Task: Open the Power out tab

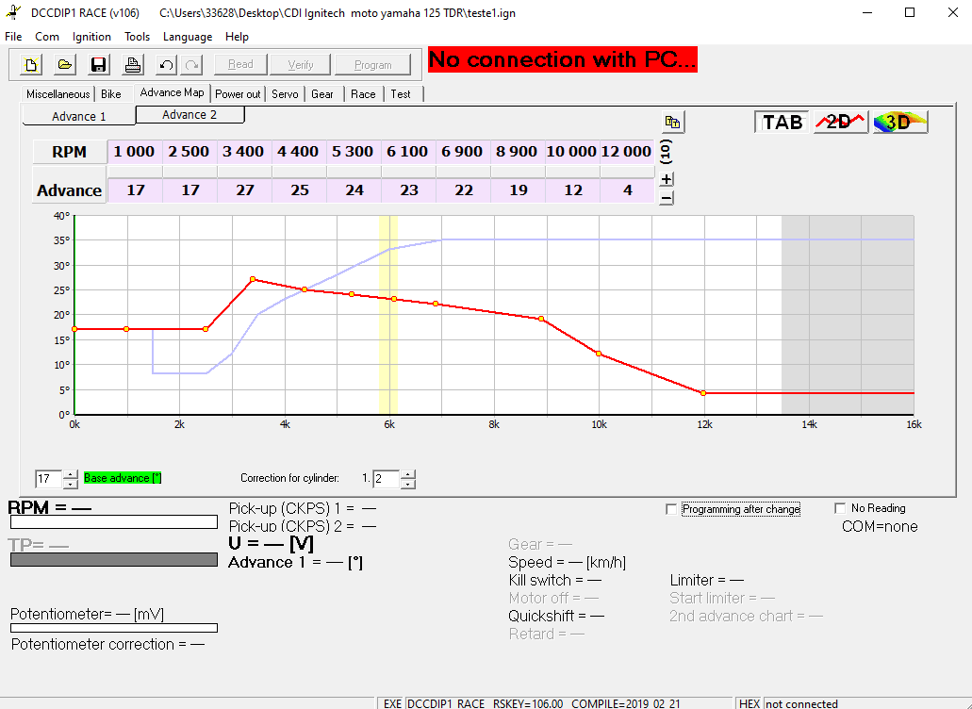Action: pos(238,94)
